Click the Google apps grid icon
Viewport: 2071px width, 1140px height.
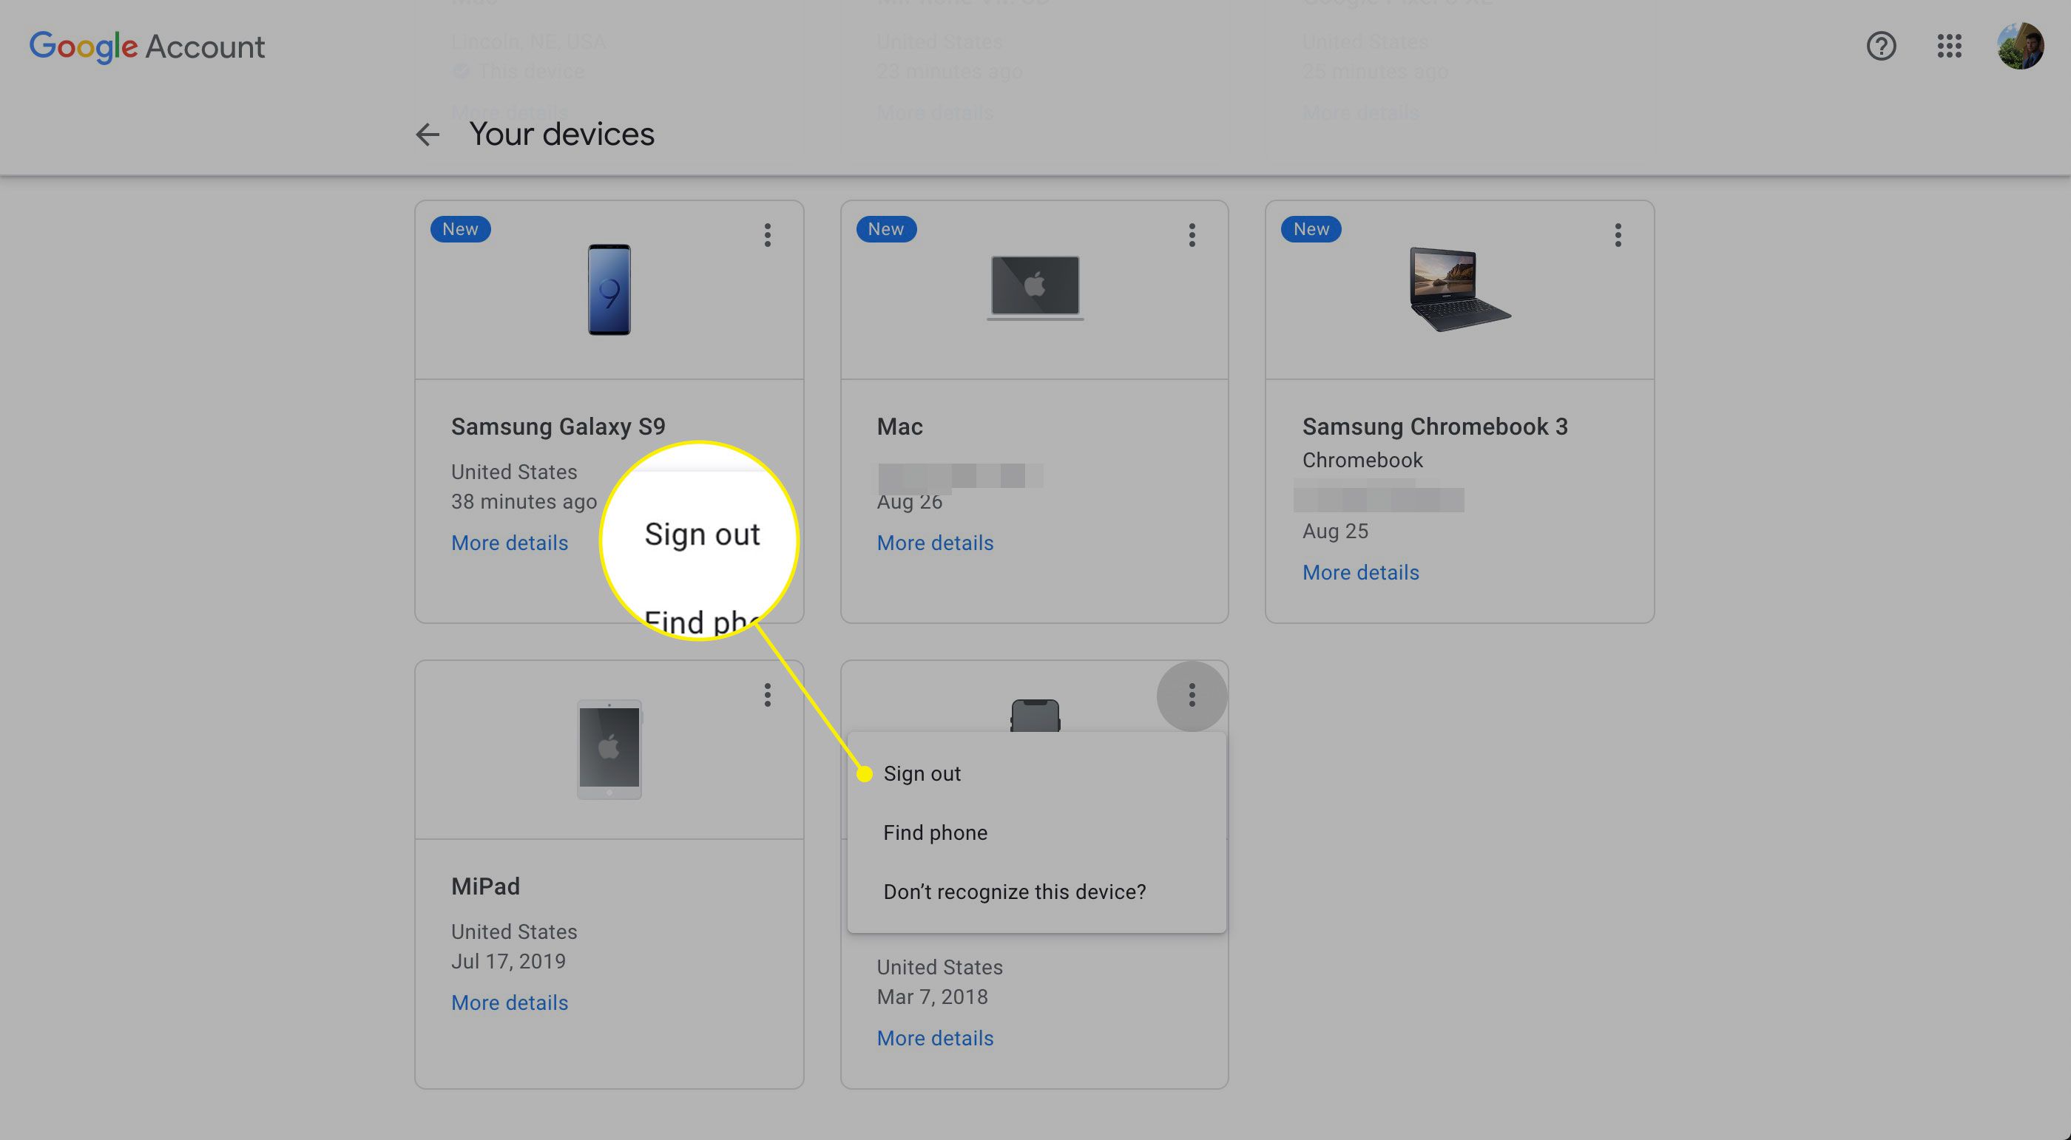point(1949,45)
